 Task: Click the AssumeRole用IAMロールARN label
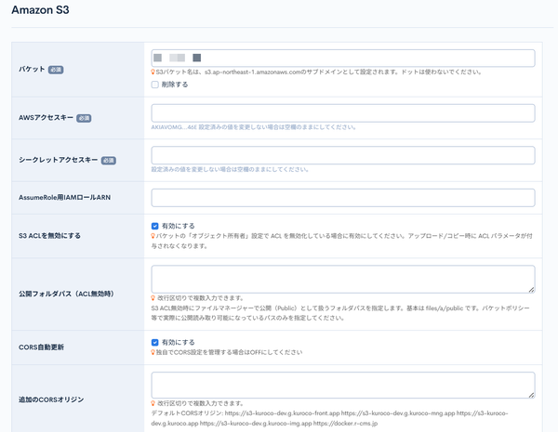(x=64, y=197)
